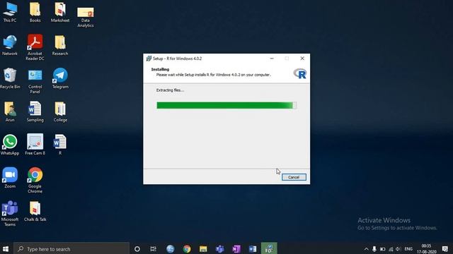Open the network tray icon
Image resolution: width=453 pixels, height=254 pixels.
[391, 249]
